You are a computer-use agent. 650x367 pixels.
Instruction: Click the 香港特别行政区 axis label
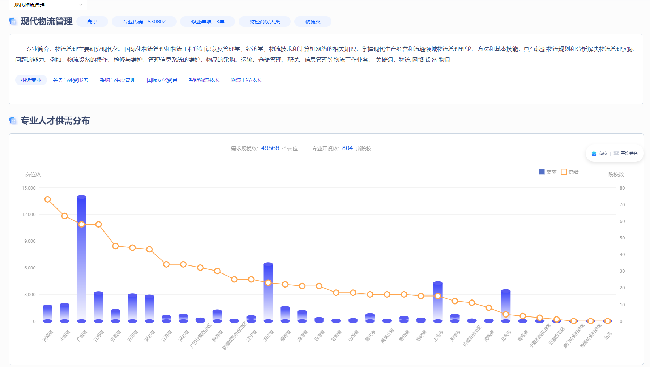(x=591, y=336)
